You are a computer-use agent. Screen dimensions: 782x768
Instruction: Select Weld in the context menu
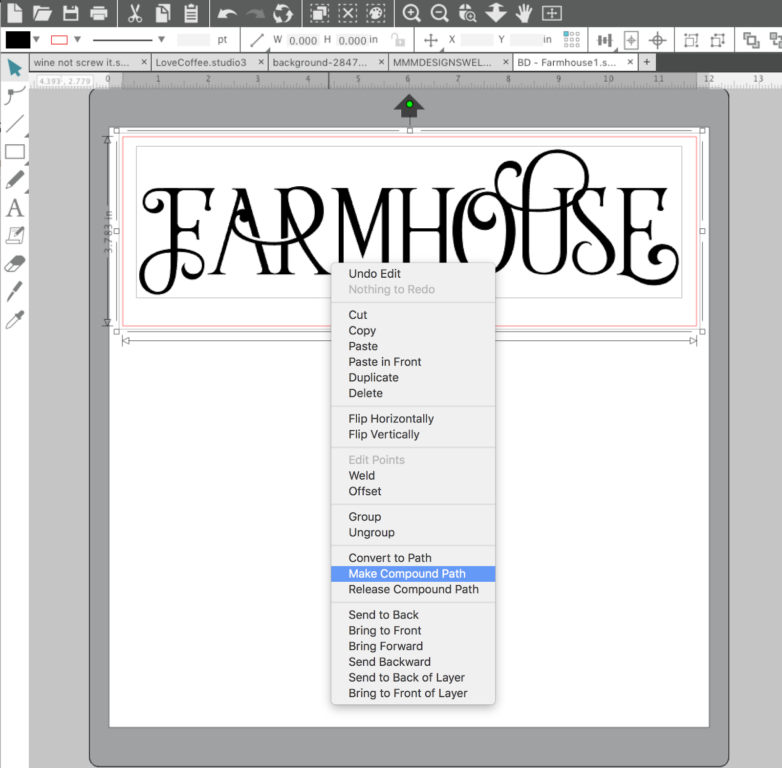(x=361, y=475)
